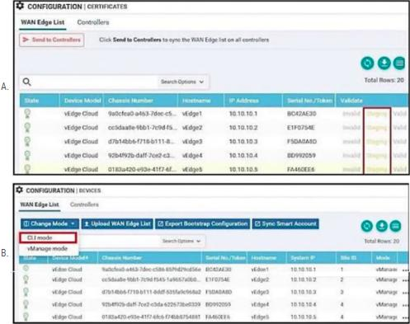Screen dimensions: 410x324
Task: Select vManage mode from the Change Mode menu
Action: tap(47, 249)
